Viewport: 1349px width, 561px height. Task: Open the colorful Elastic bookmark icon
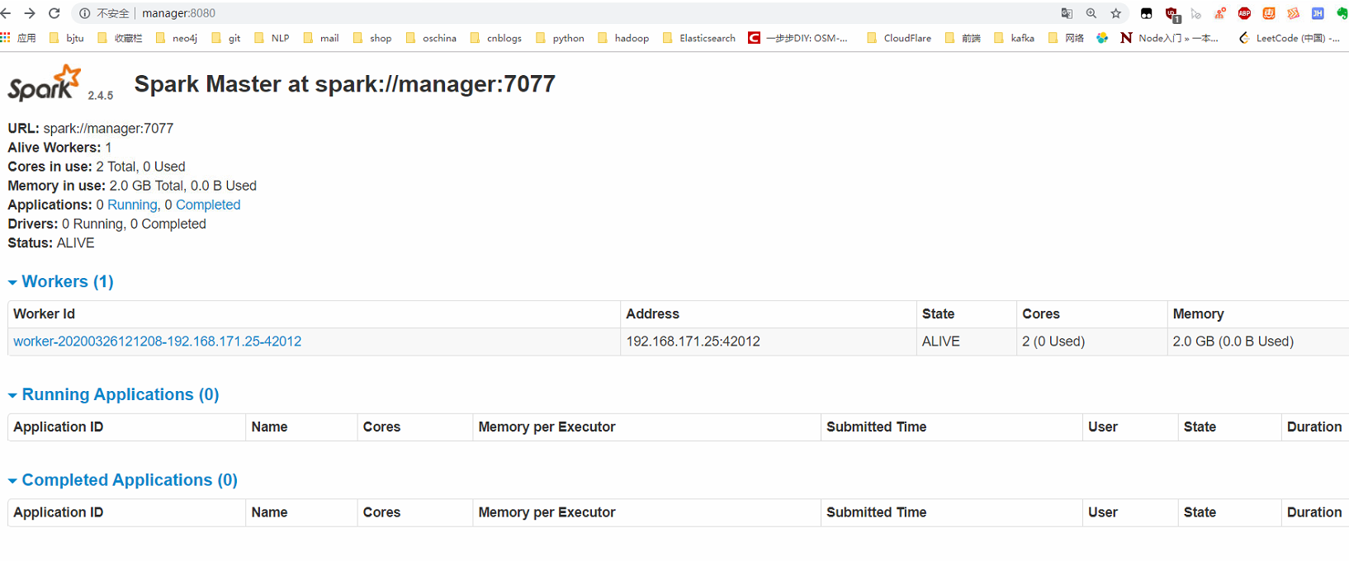click(1102, 38)
